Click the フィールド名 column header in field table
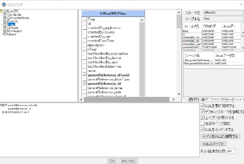 point(192,26)
